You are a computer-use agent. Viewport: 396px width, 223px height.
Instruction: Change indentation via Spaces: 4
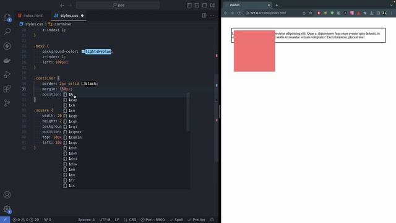click(x=87, y=220)
